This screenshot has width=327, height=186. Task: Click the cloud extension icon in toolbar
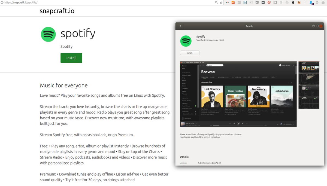(287, 2)
